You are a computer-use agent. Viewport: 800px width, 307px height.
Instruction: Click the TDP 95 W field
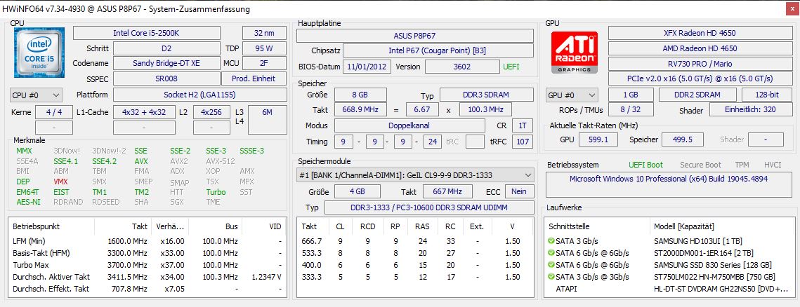coord(264,49)
